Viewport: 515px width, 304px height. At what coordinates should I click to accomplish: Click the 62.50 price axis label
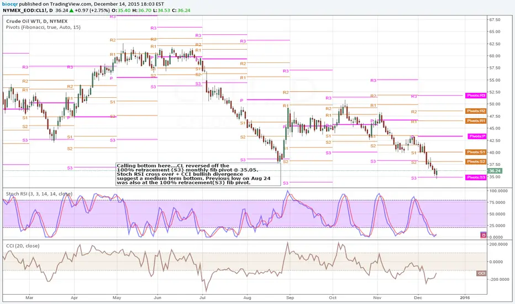click(495, 44)
